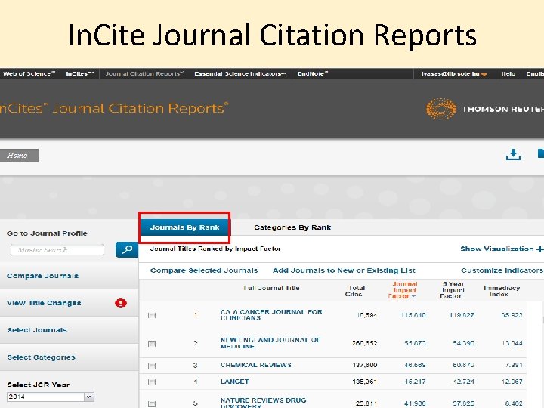Click the Immediacy Index column header

[502, 291]
